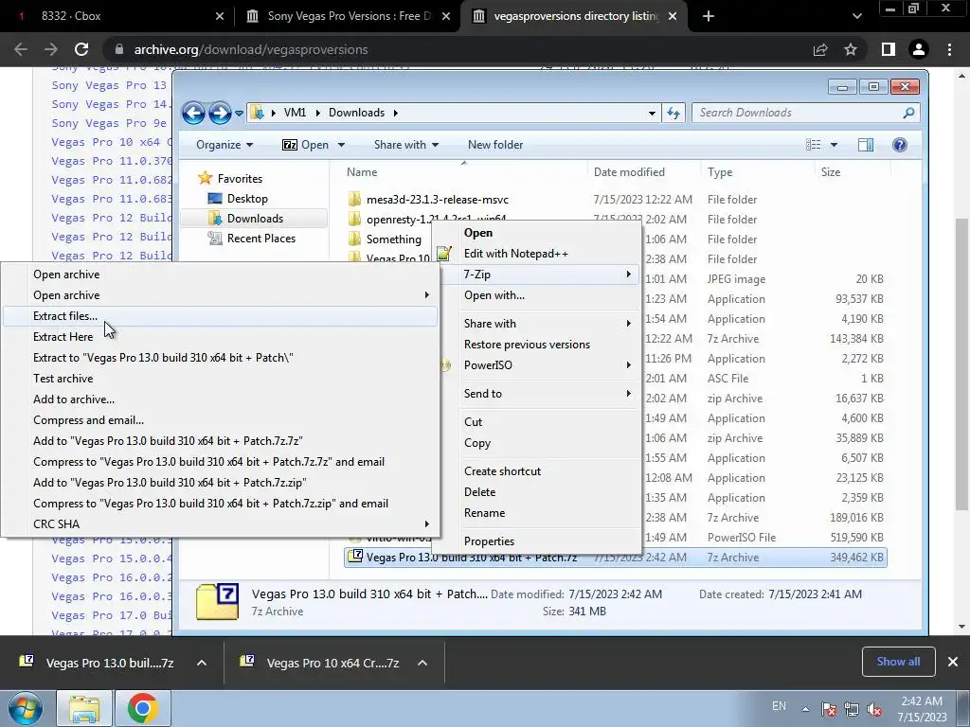This screenshot has height=727, width=970.
Task: Choose Delete from context menu
Action: pos(538,492)
